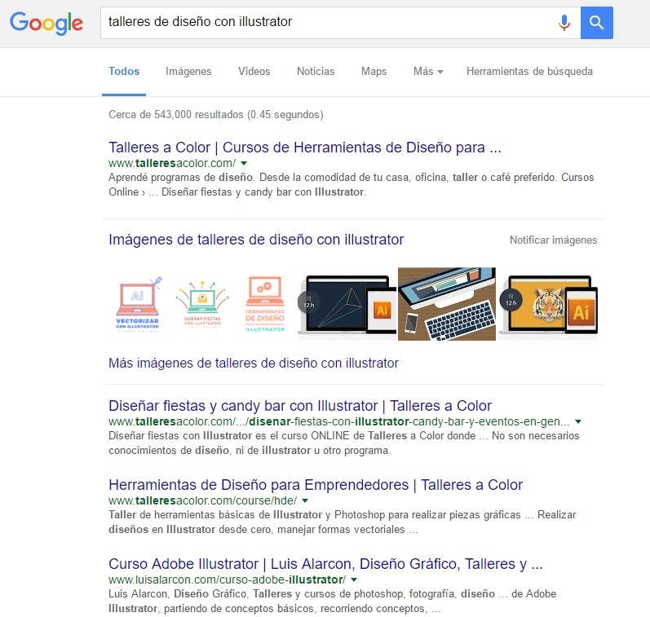Screen dimensions: 650x617
Task: Open the Maps tab
Action: 374,71
